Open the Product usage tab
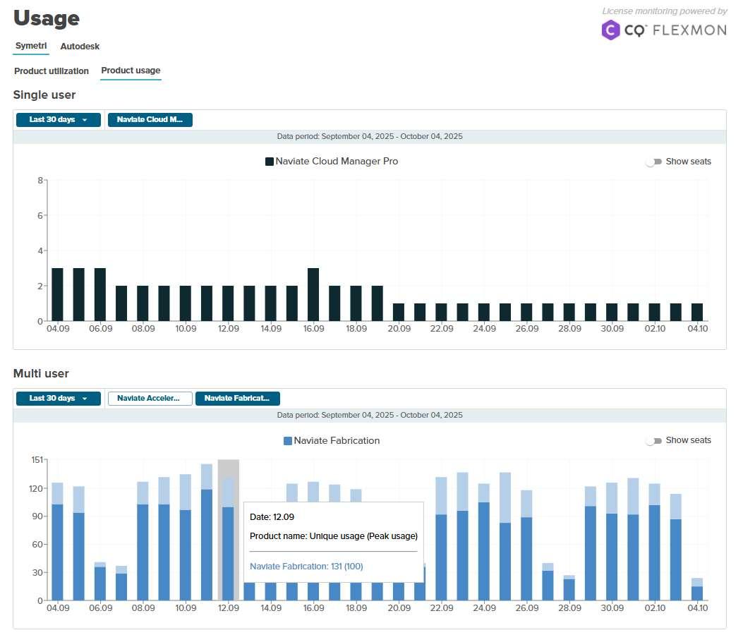743x635 pixels. coord(131,71)
